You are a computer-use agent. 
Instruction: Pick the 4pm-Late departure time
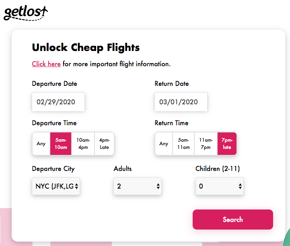104,144
